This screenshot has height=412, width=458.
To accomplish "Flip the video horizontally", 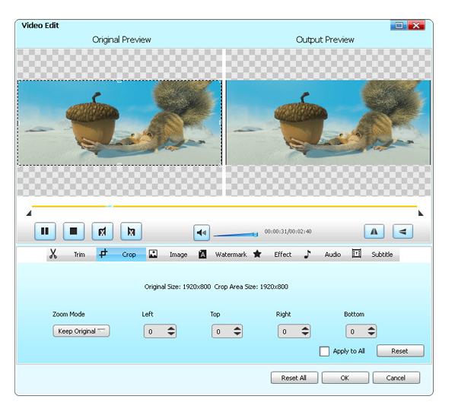I will [x=374, y=231].
